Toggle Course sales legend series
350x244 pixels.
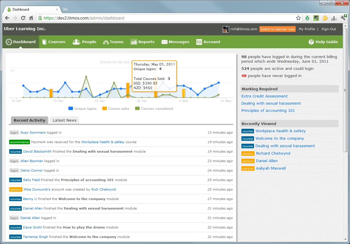(x=116, y=109)
